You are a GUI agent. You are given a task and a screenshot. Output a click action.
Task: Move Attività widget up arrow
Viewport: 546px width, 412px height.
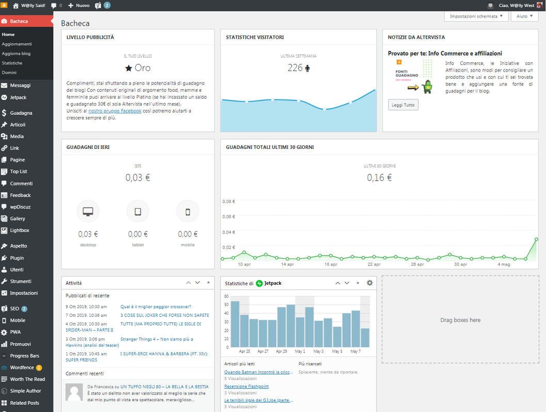(x=188, y=283)
